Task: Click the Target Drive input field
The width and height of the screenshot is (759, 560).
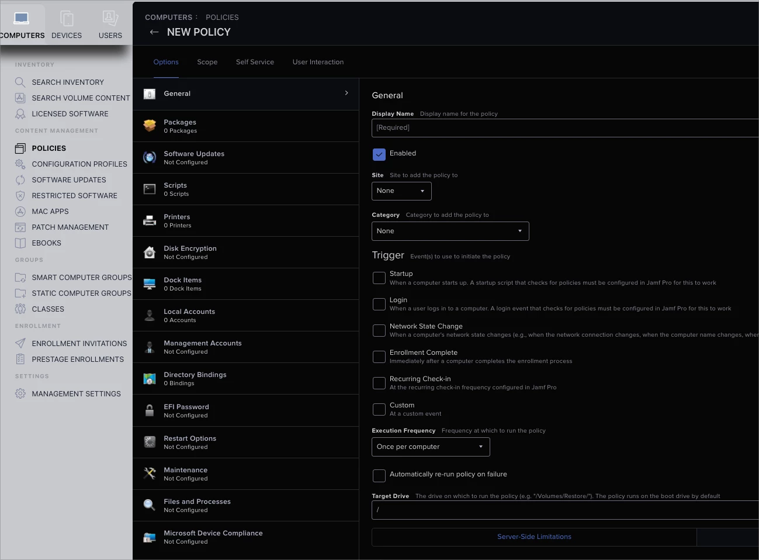Action: point(565,510)
